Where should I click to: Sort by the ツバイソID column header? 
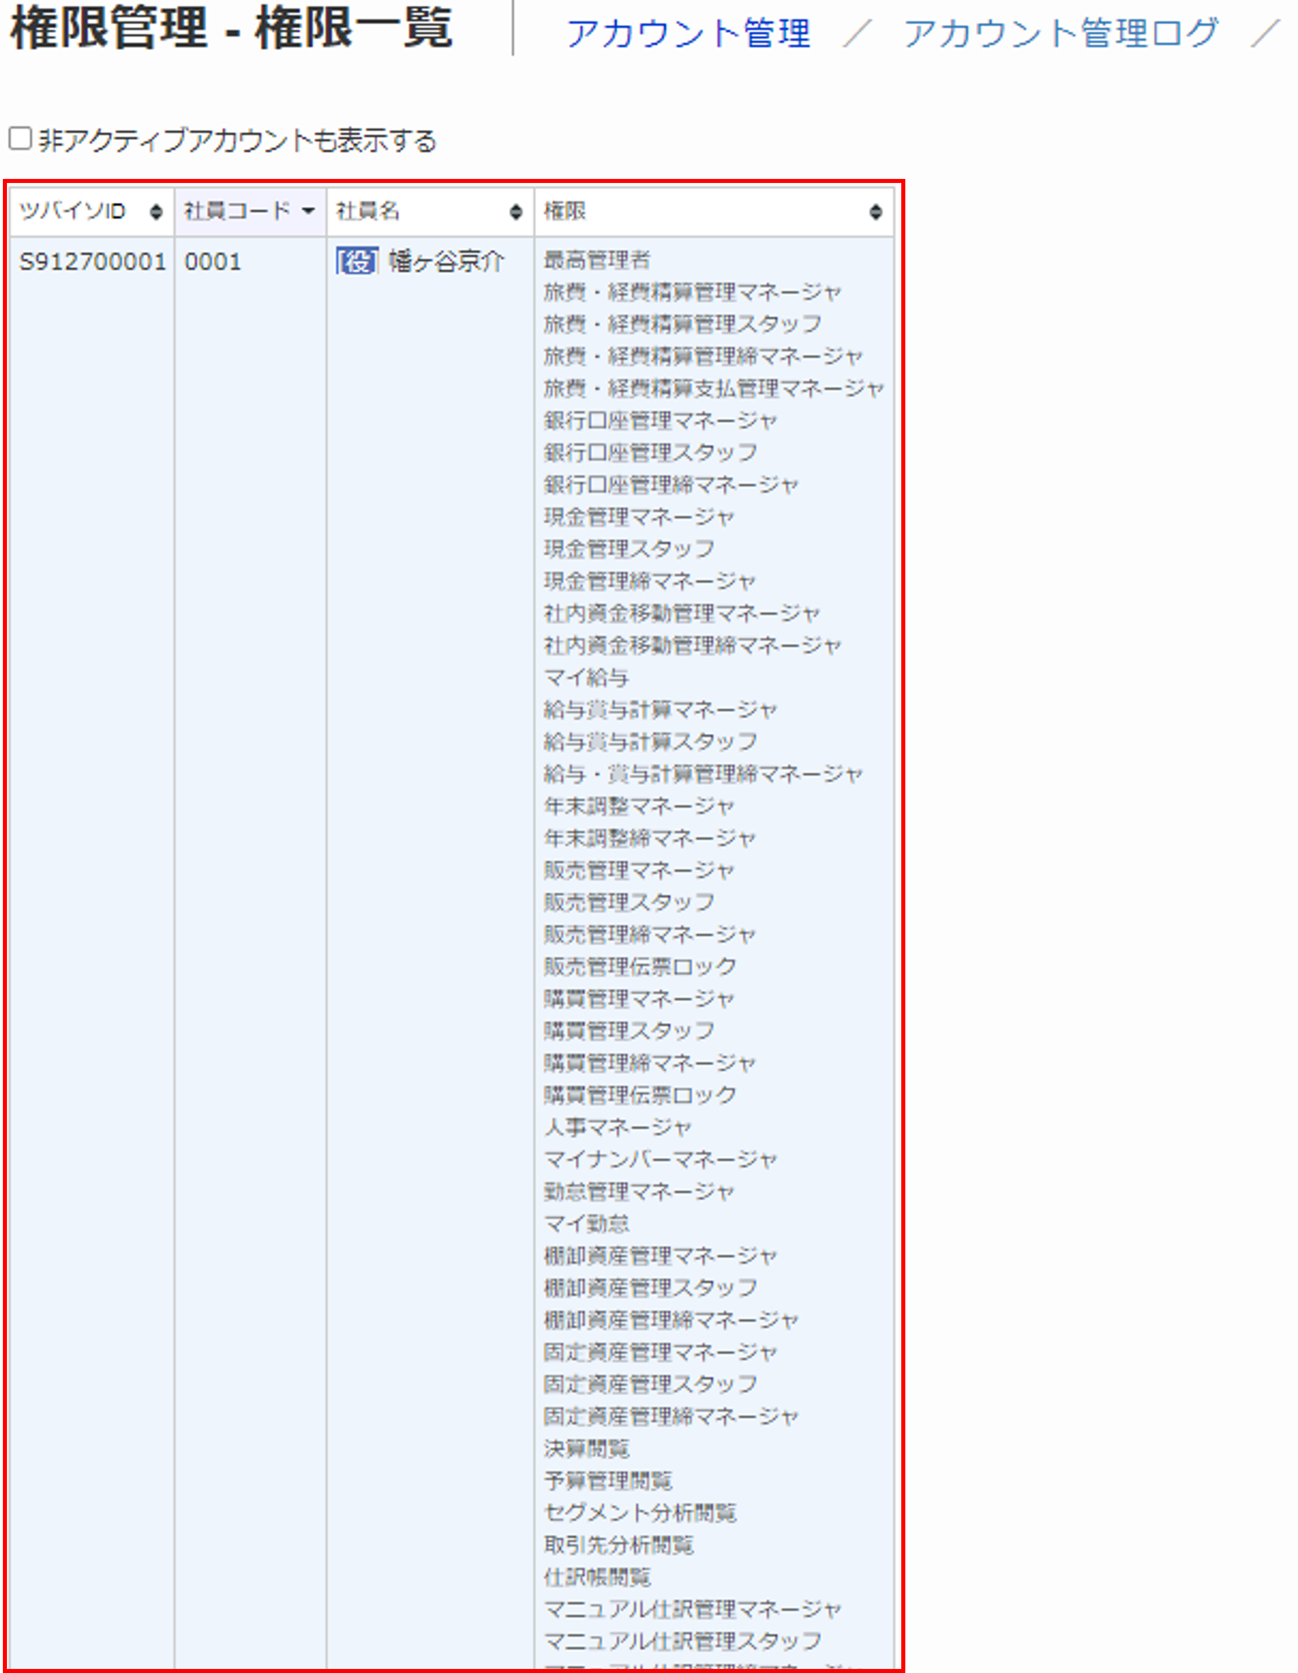coord(92,211)
